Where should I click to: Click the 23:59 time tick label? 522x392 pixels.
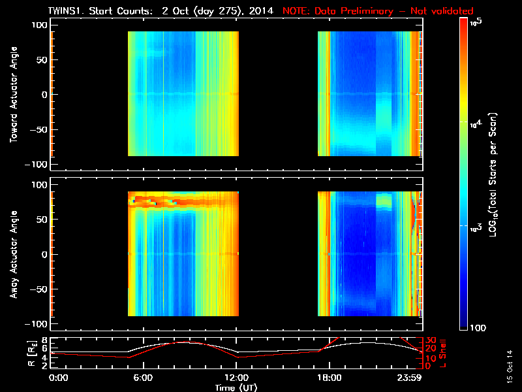click(409, 378)
